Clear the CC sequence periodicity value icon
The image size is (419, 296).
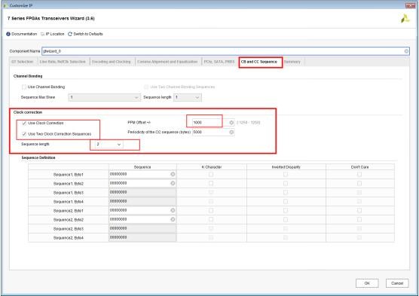(231, 132)
